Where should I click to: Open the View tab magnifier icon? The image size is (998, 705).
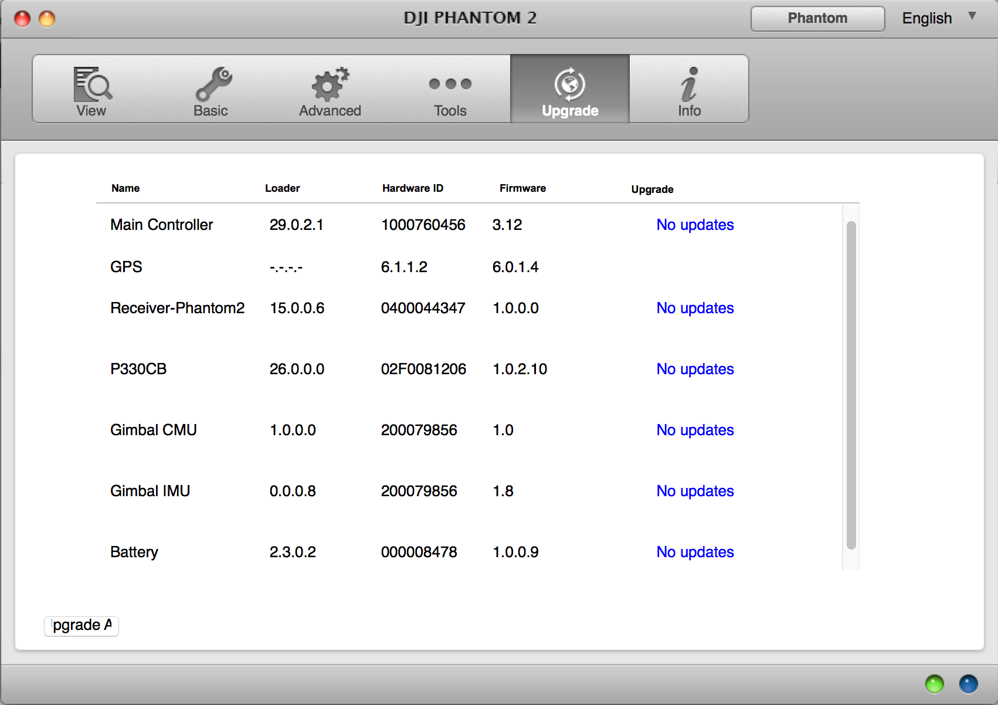coord(92,84)
